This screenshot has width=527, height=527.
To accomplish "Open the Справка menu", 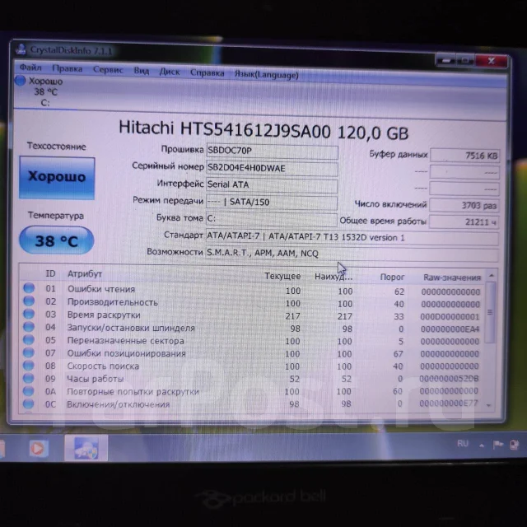I will (207, 72).
